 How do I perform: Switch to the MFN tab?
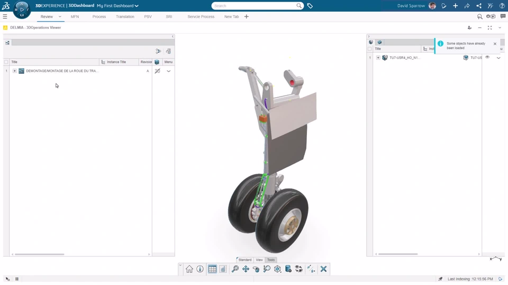pyautogui.click(x=75, y=16)
